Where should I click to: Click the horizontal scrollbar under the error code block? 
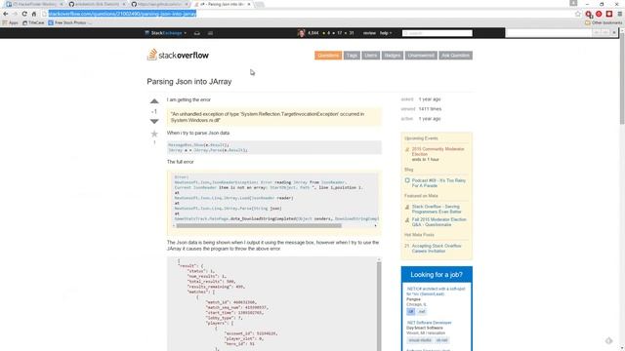259,225
